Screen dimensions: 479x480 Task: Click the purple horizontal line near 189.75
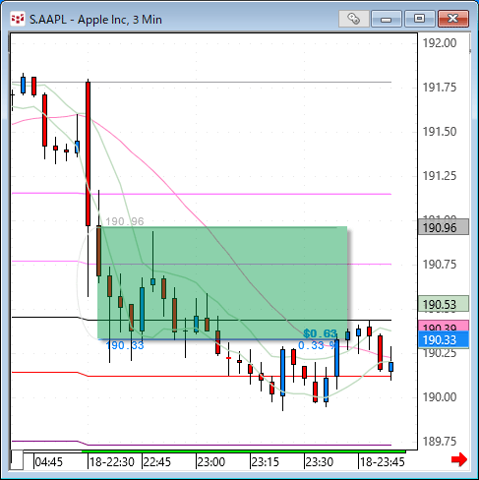click(x=202, y=445)
